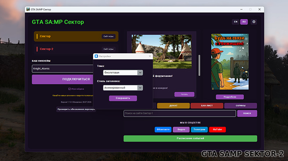This screenshot has height=161, width=288.
Task: Open the Убежище promo banner image
Action: [x=230, y=61]
